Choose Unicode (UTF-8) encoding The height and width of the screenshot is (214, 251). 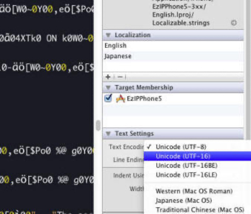tap(198, 147)
